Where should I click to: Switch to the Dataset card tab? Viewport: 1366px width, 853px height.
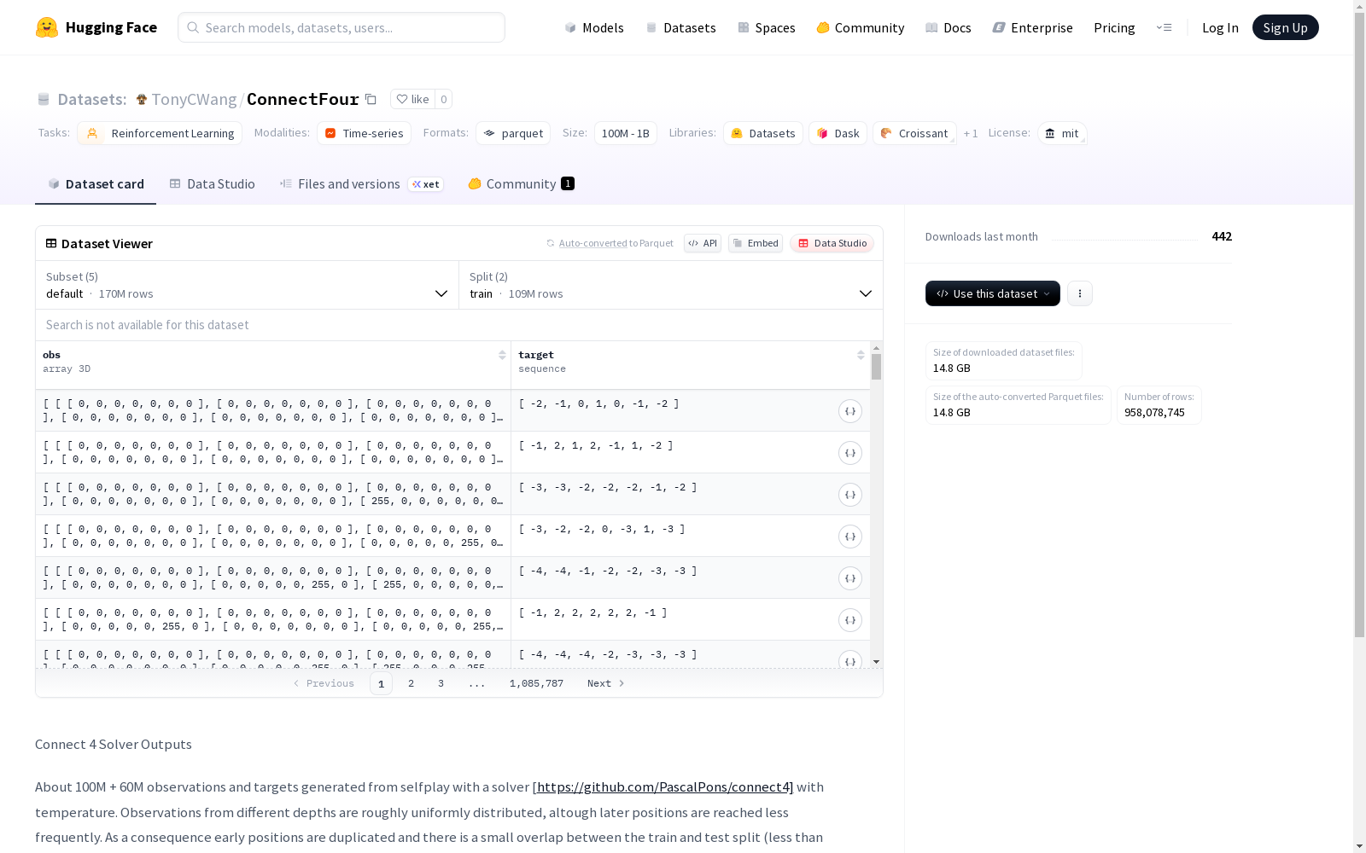click(x=96, y=183)
